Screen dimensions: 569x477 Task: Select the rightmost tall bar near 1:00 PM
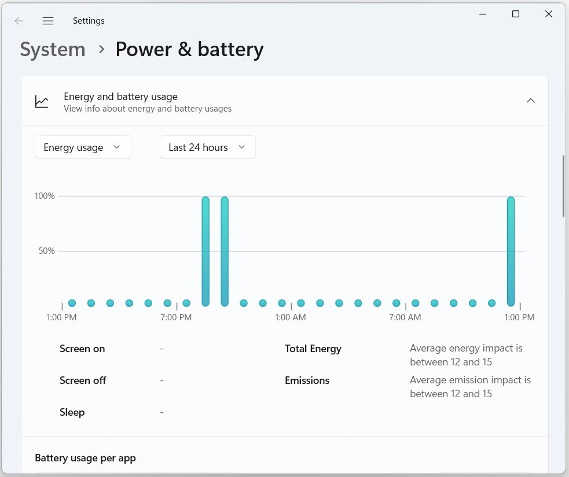(x=511, y=252)
